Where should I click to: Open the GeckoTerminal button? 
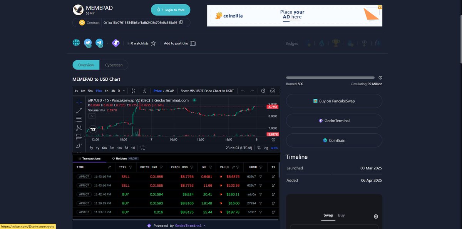[x=334, y=121]
